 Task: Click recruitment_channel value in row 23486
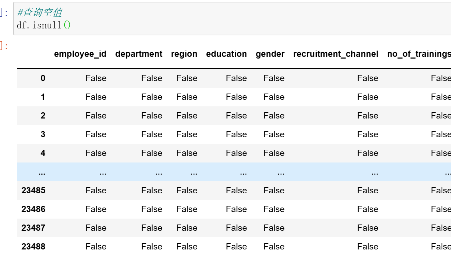[368, 209]
